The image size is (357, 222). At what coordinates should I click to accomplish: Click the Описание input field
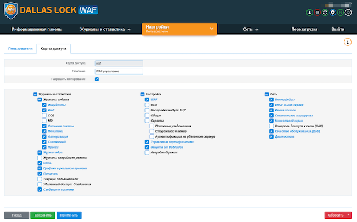(x=119, y=71)
